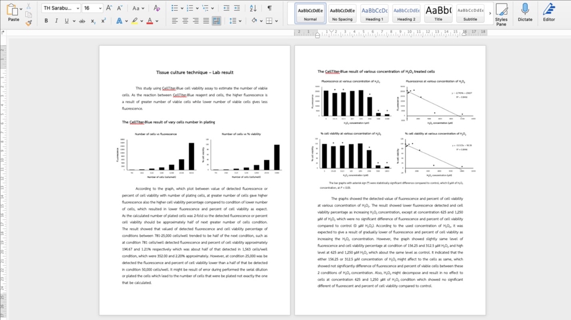Click the Multilevel list icon
This screenshot has height=320, width=571.
[205, 8]
